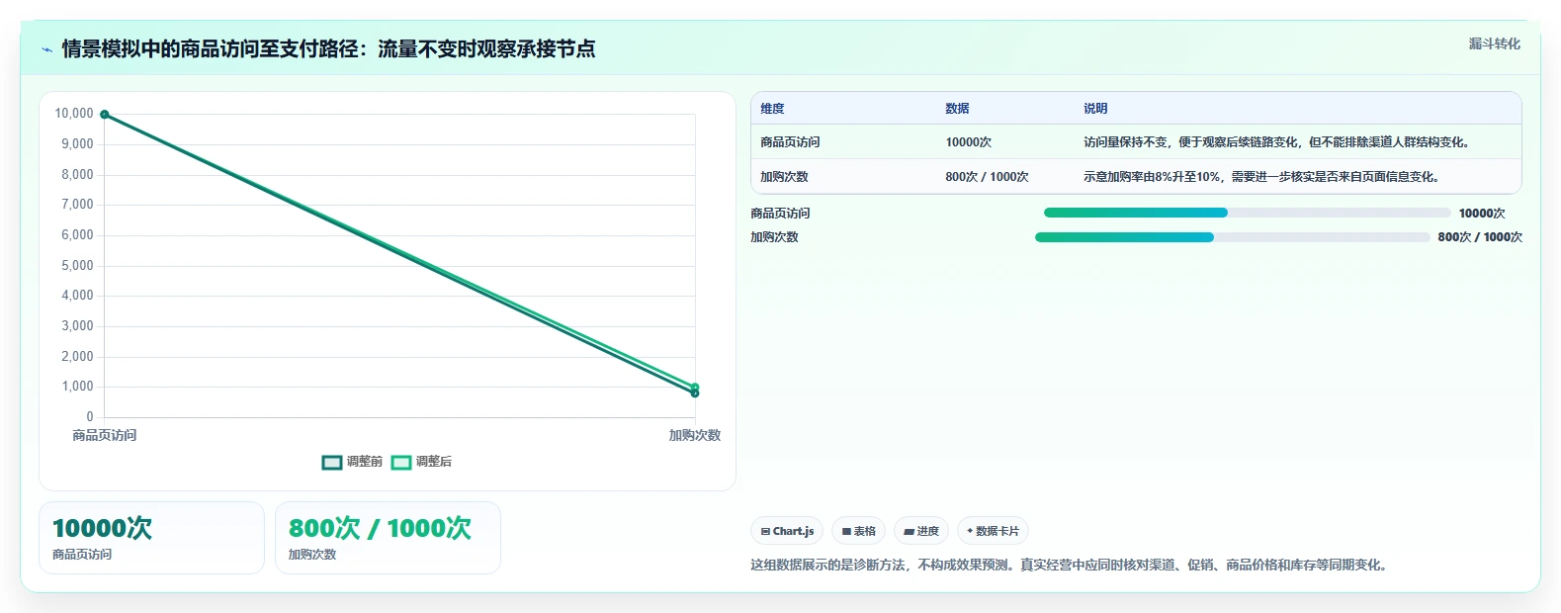Click the 10000次 table cell

968,142
